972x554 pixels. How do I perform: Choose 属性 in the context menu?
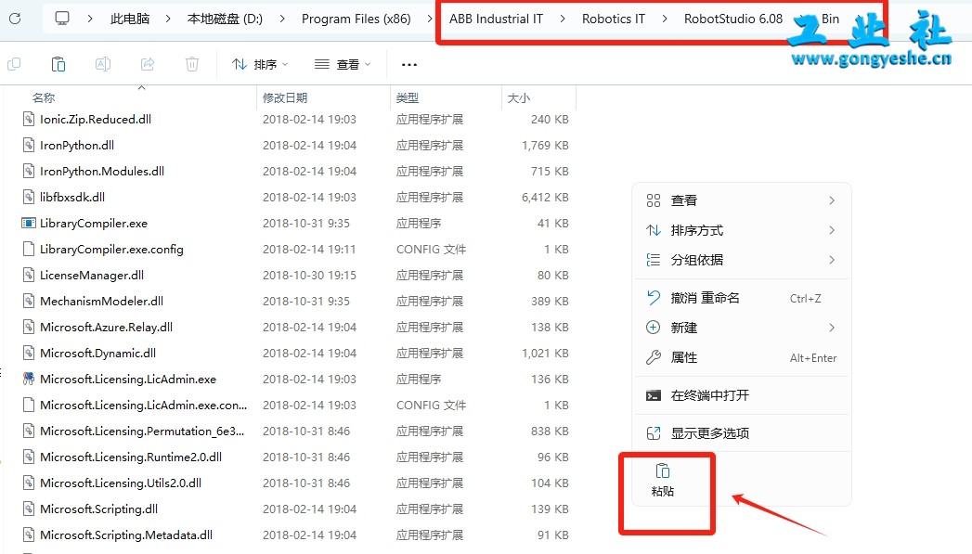pos(742,357)
